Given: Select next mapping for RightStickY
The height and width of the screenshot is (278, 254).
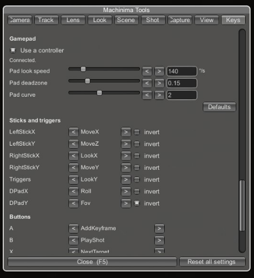Looking at the screenshot, I should [x=126, y=168].
